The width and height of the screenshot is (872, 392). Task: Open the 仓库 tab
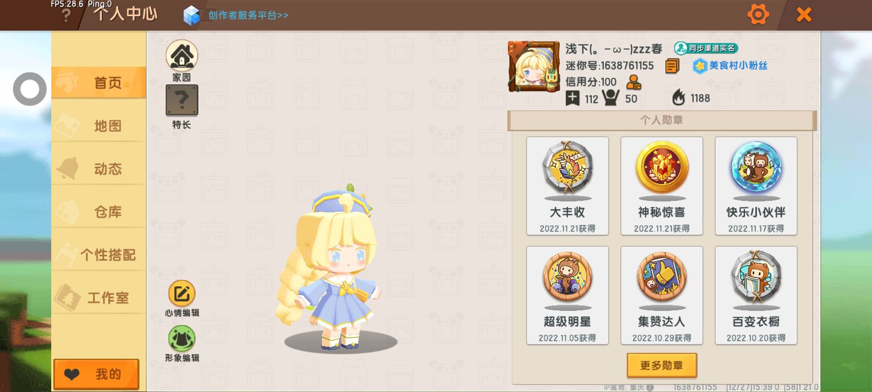tap(99, 212)
